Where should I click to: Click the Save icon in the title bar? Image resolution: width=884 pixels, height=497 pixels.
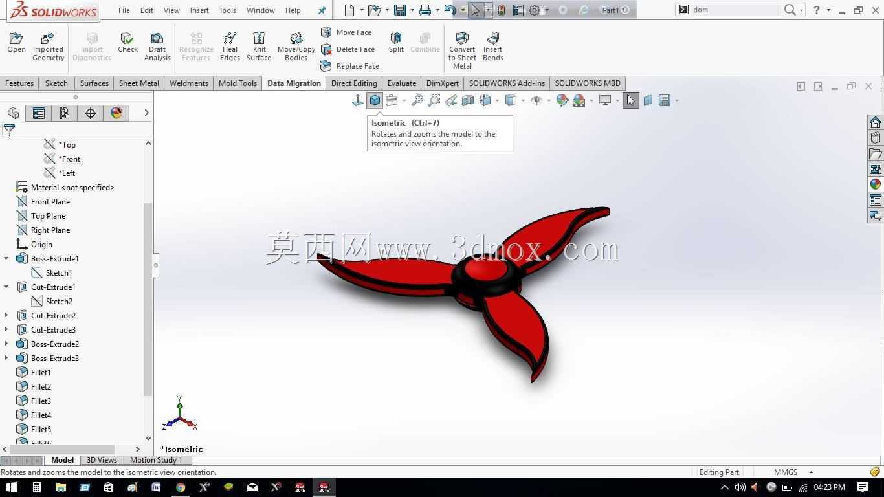(x=400, y=10)
